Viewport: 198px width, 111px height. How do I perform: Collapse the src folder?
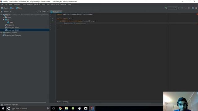pos(3,20)
